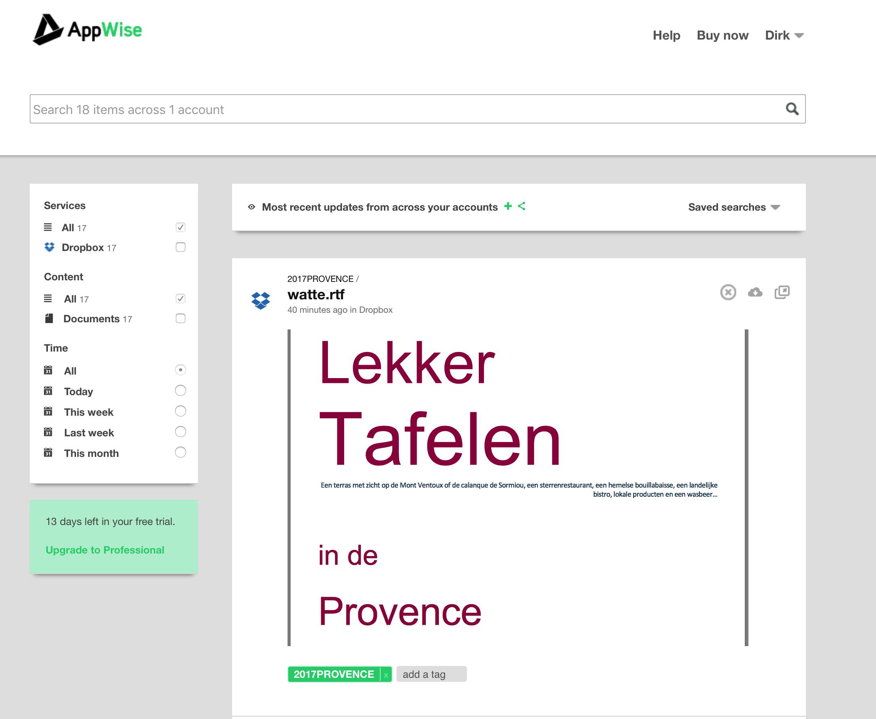
Task: Open the Help menu item
Action: pyautogui.click(x=666, y=36)
